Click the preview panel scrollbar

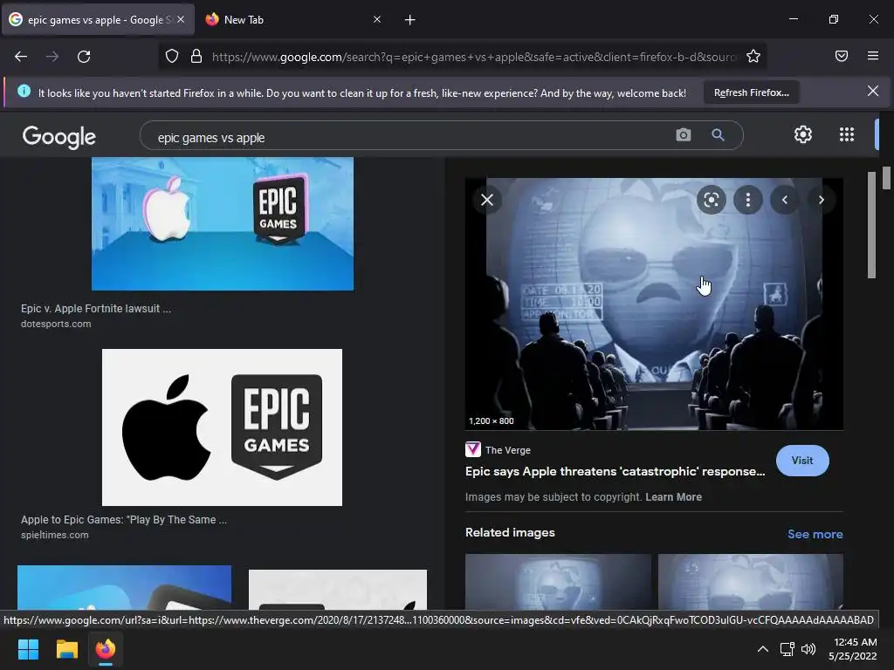[871, 224]
